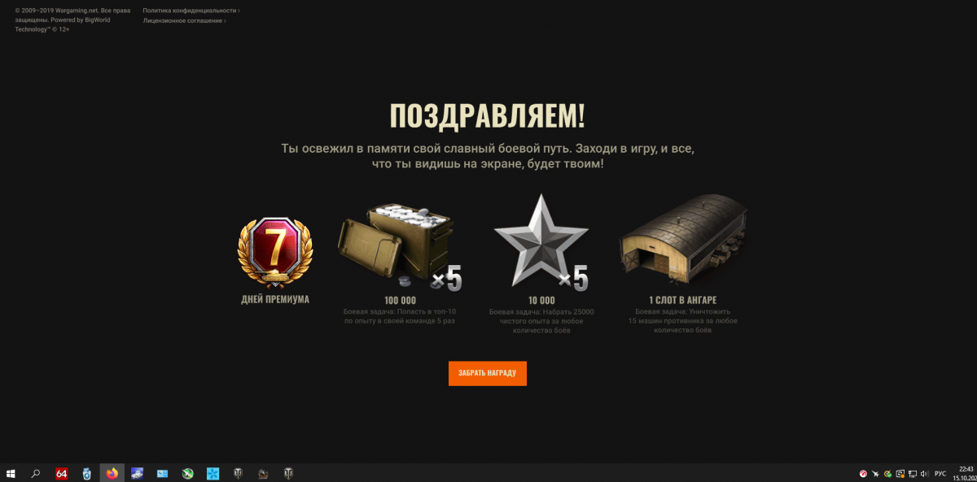Switch РУС input language in tray
This screenshot has height=482, width=977.
(x=940, y=473)
